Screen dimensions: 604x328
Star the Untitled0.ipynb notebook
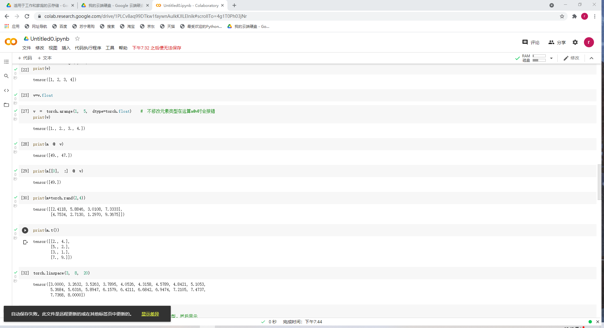tap(77, 38)
